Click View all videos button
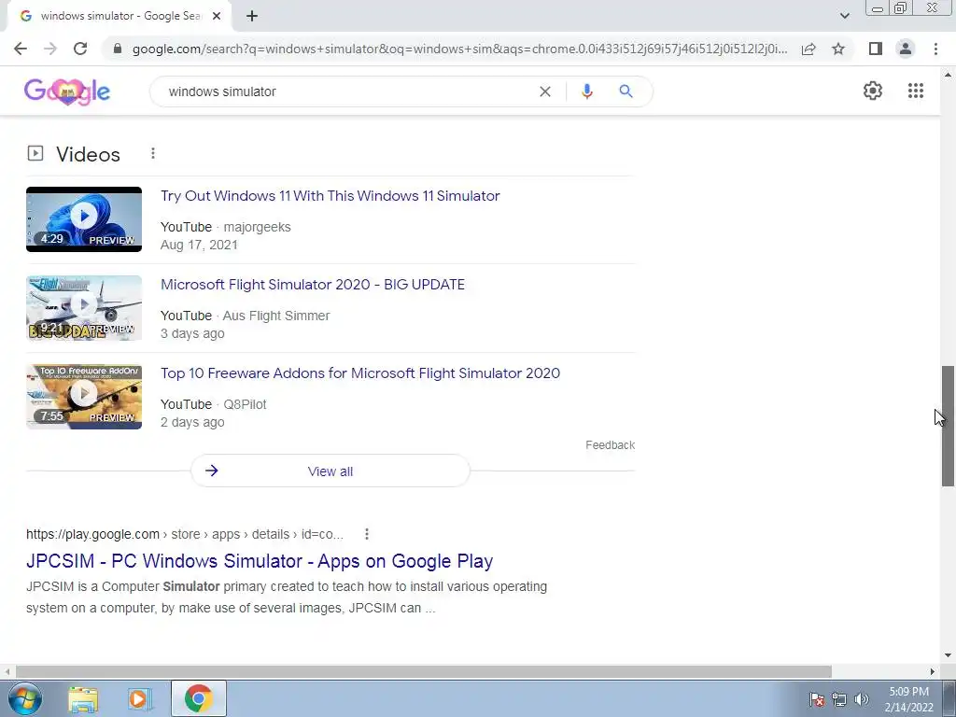956x717 pixels. coord(330,471)
